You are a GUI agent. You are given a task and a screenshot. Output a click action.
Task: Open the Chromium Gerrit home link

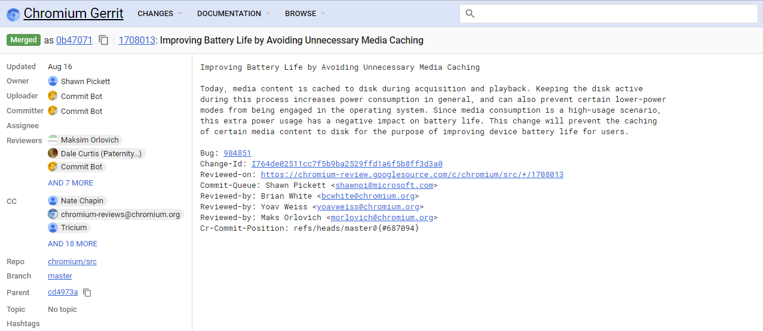pyautogui.click(x=73, y=14)
